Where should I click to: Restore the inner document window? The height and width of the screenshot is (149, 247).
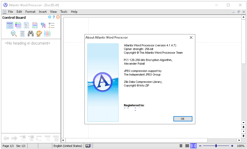click(239, 12)
